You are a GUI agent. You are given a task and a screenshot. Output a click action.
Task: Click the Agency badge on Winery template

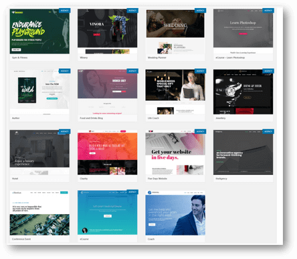click(x=132, y=11)
